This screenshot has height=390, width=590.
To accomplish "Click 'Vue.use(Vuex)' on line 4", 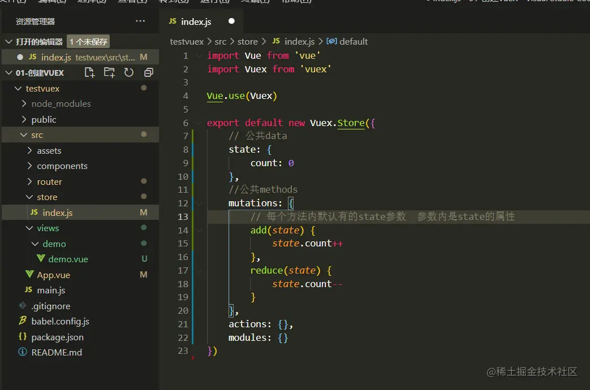I will coord(242,96).
